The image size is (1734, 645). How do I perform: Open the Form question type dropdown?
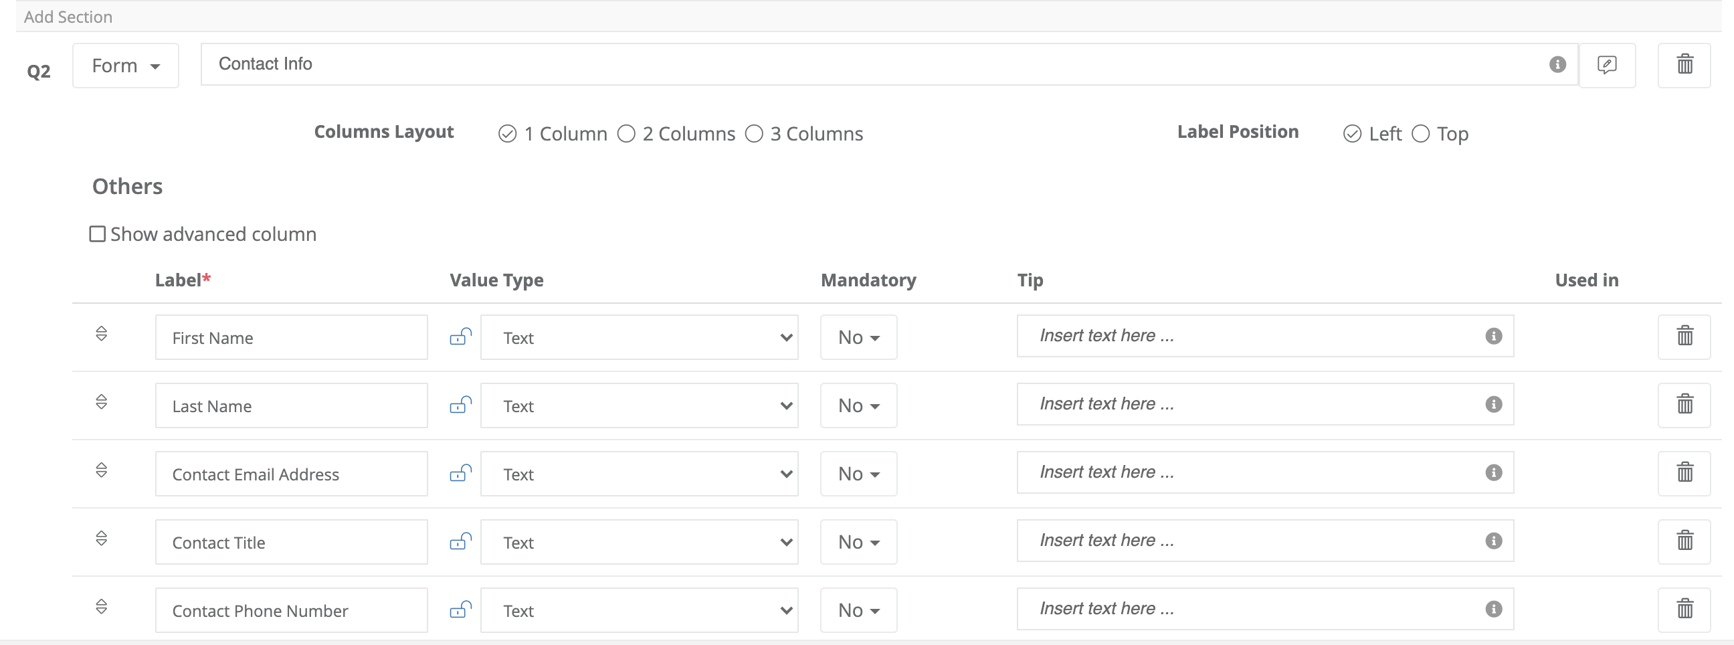pyautogui.click(x=125, y=66)
